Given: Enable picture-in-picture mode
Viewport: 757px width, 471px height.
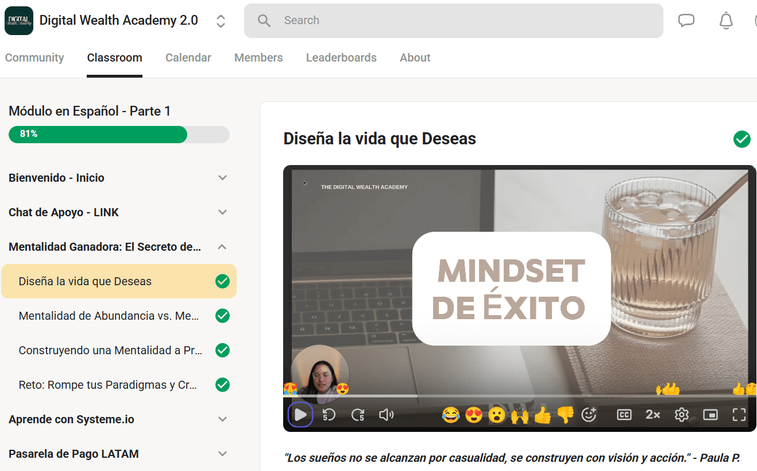Looking at the screenshot, I should (710, 415).
